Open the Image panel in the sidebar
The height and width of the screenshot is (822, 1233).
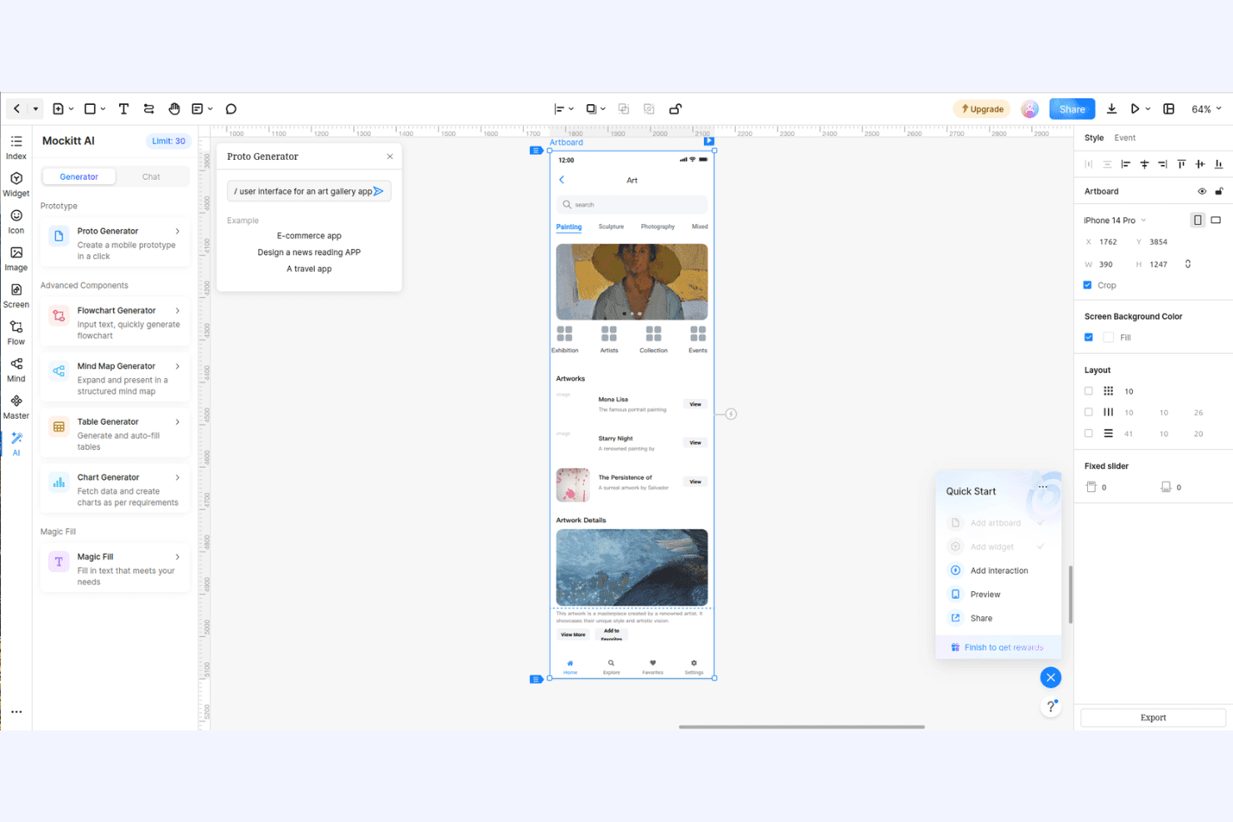point(16,258)
